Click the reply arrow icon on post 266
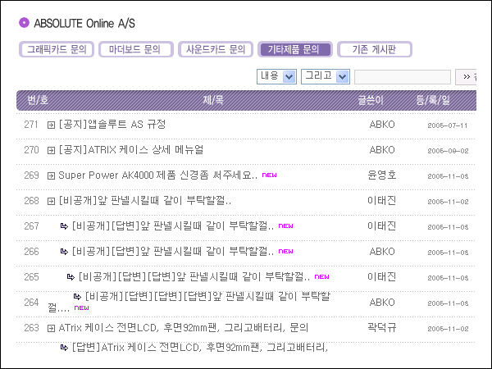Screen dimensions: 492x369 [64, 252]
